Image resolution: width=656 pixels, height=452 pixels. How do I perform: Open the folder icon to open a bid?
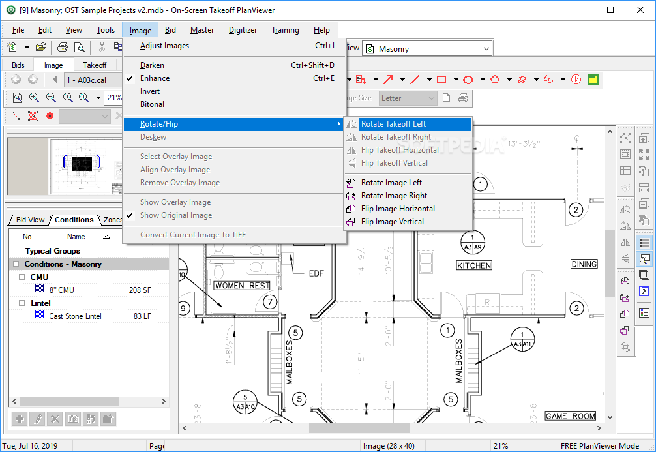[40, 48]
